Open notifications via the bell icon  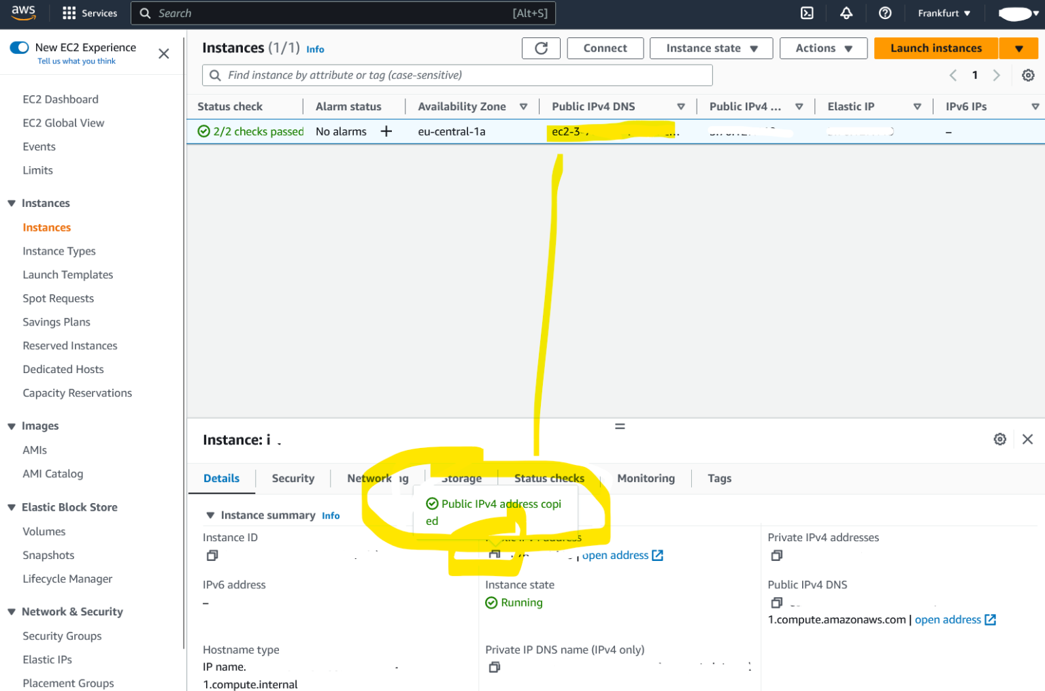pos(846,13)
